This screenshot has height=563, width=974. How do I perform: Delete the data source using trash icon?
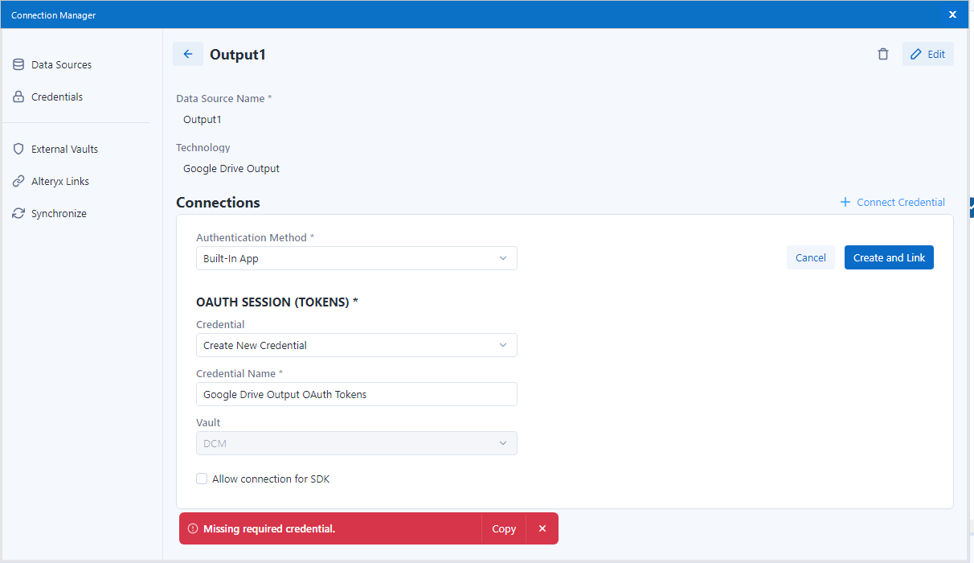click(x=883, y=54)
